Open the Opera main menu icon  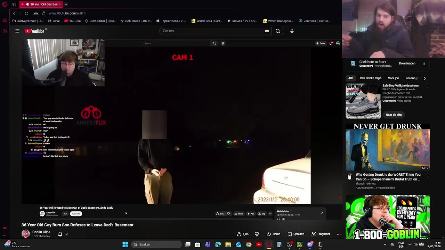point(5,4)
